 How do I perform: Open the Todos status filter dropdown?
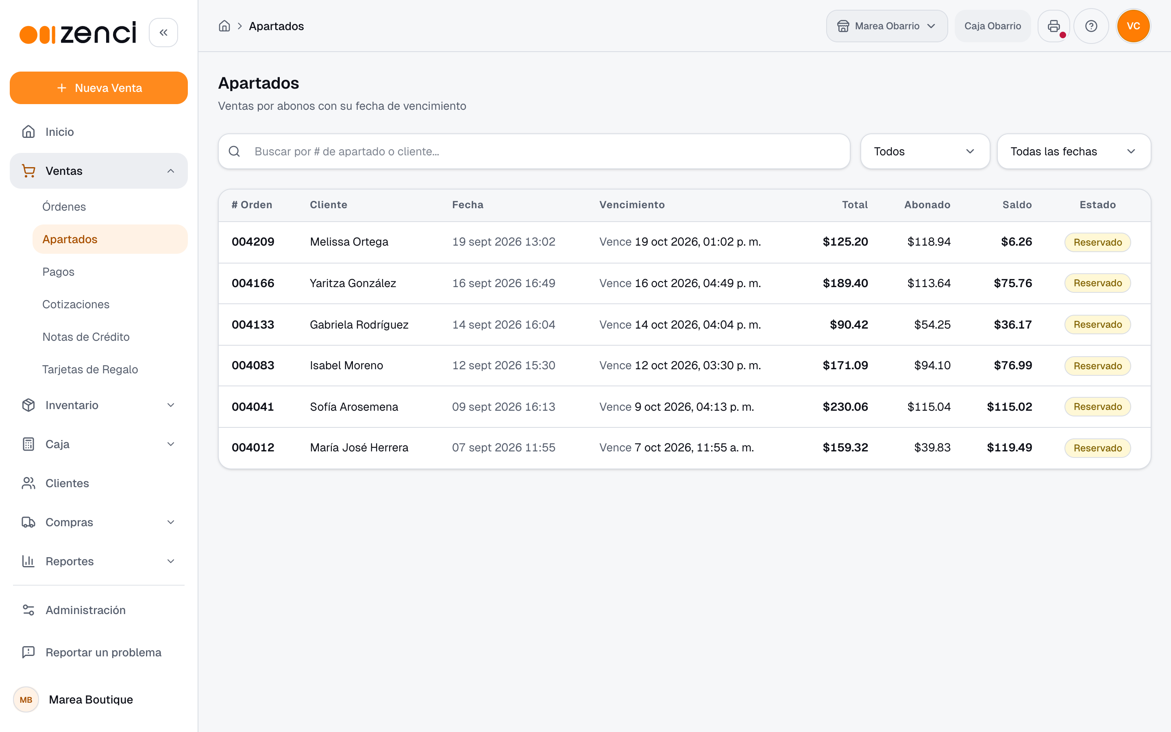pos(925,152)
